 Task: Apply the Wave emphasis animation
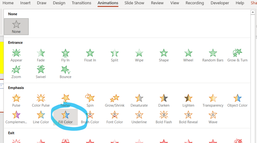coord(213,117)
